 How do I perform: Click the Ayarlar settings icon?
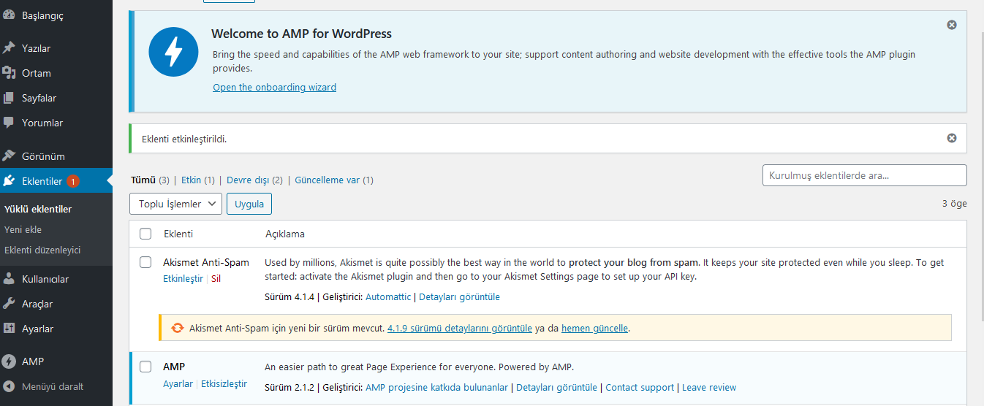coord(9,329)
